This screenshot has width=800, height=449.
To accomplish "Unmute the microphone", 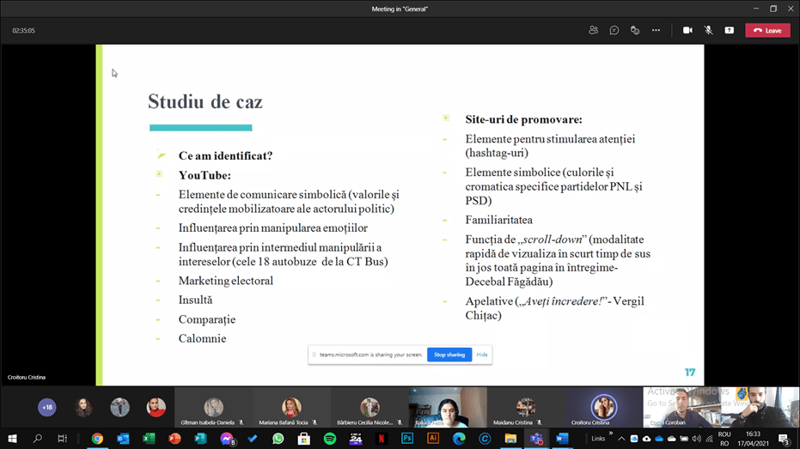I will 708,30.
